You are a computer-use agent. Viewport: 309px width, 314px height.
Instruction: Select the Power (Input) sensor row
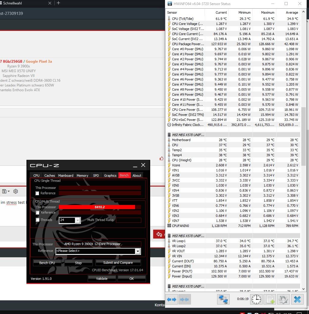pos(233,276)
